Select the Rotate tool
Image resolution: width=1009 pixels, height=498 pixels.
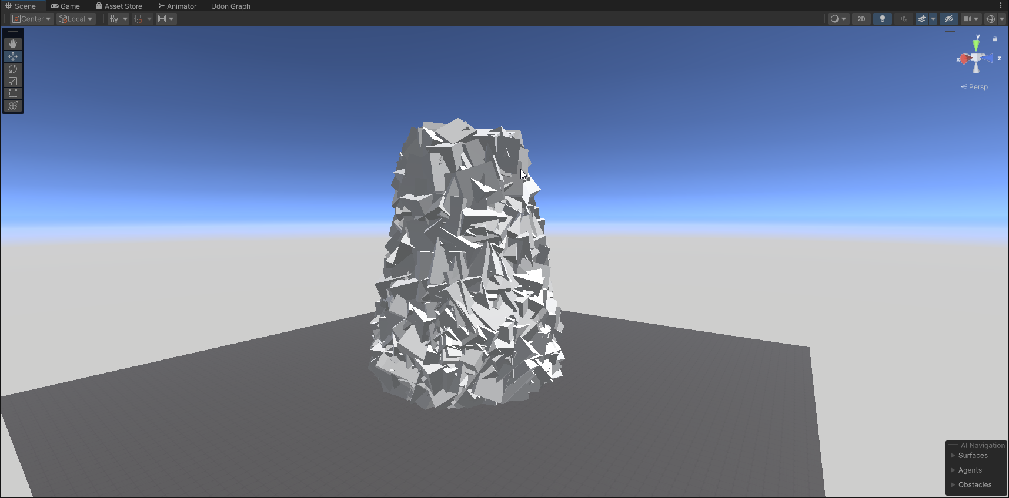(13, 69)
